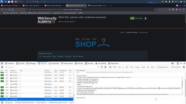Filter requests by XHR
The width and height of the screenshot is (186, 104).
[x=127, y=67]
